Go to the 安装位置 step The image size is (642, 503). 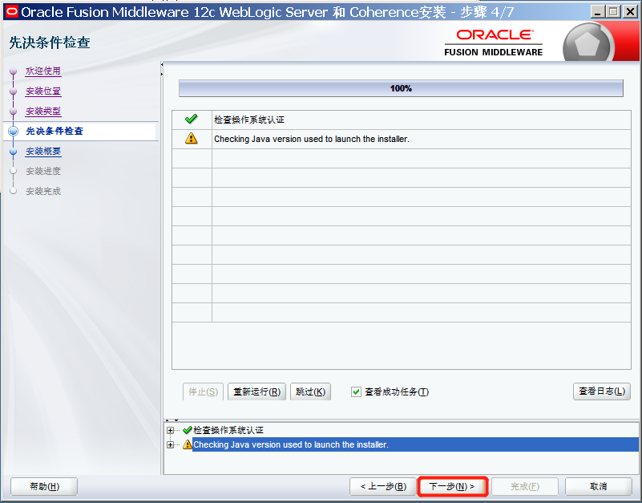click(x=43, y=91)
